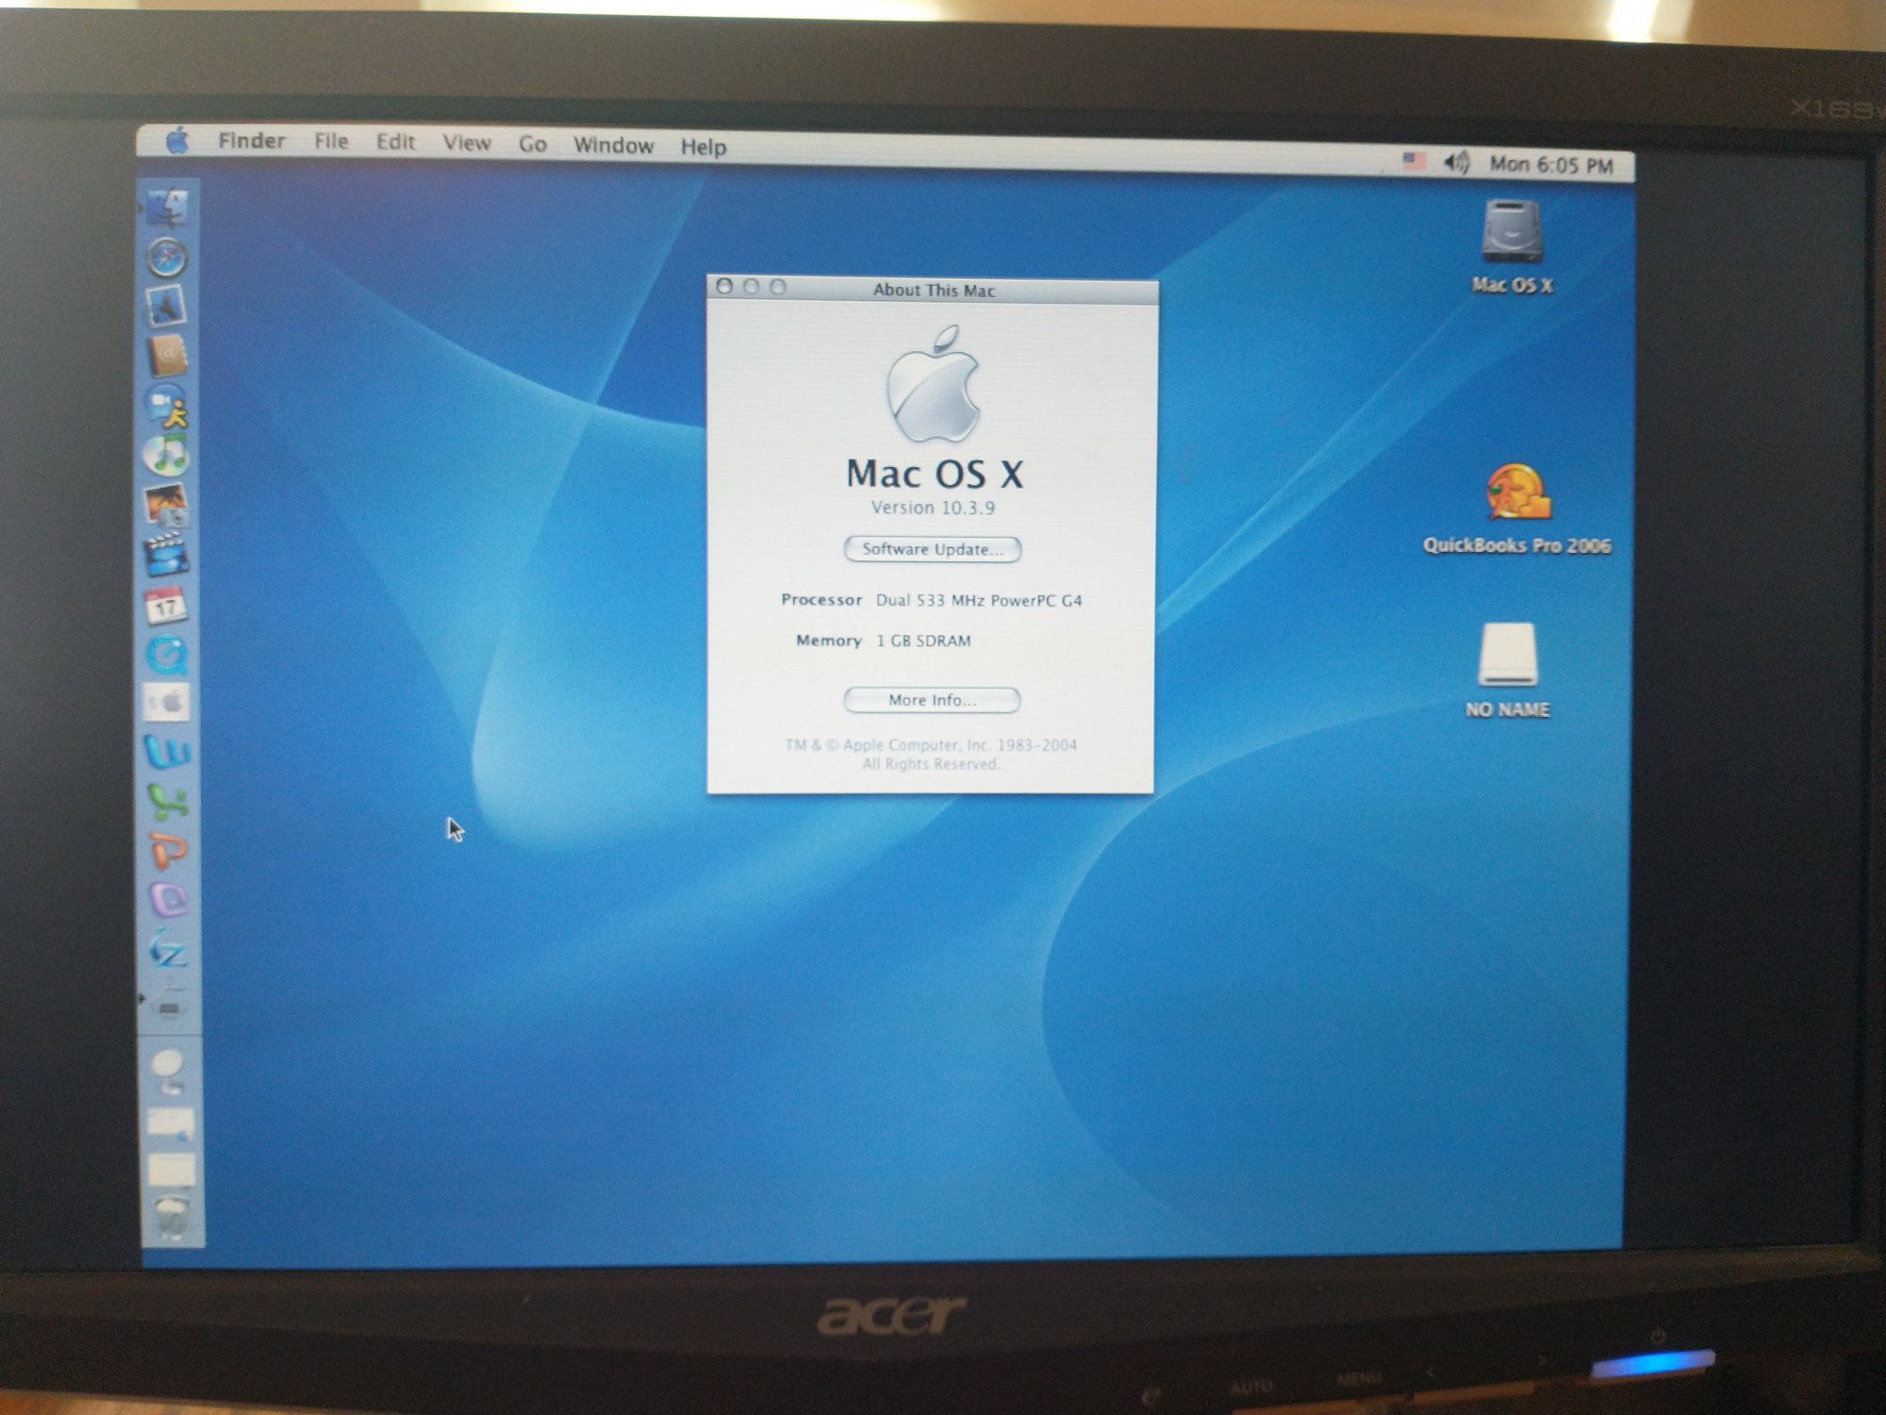Viewport: 1886px width, 1415px height.
Task: Launch iChat icon in the Dock
Action: (x=167, y=406)
